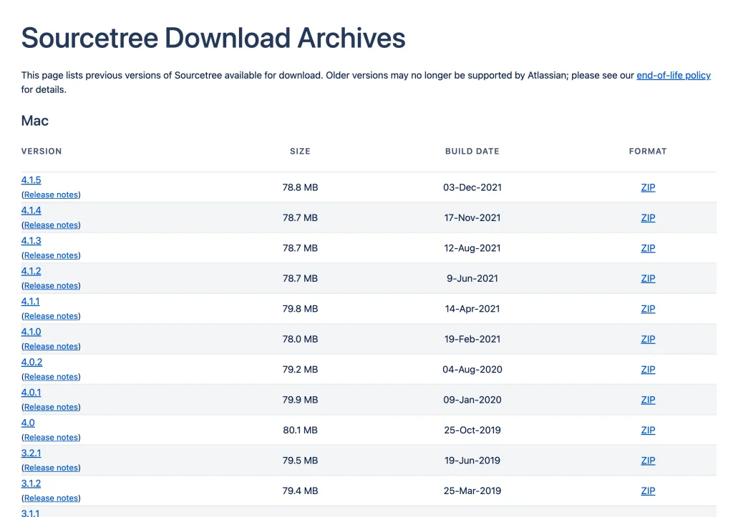733x517 pixels.
Task: Download ZIP for version 4.1.5
Action: pos(648,188)
